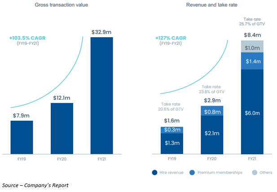Click the $1.4m premium memberships segment
This screenshot has height=192, width=277.
point(252,61)
